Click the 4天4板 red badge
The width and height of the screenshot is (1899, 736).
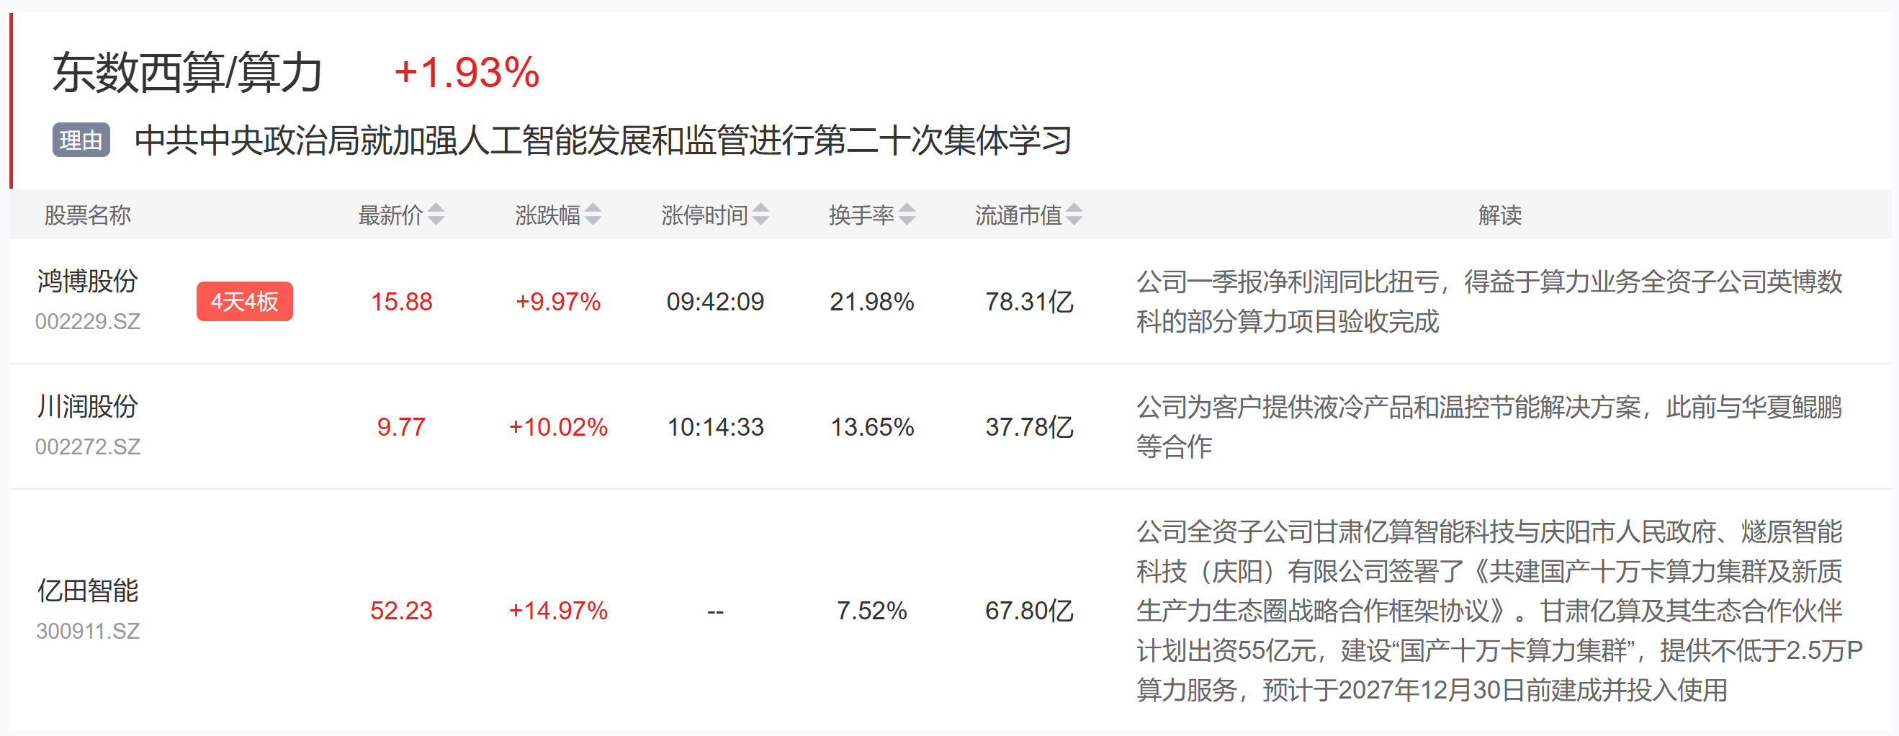[x=245, y=302]
